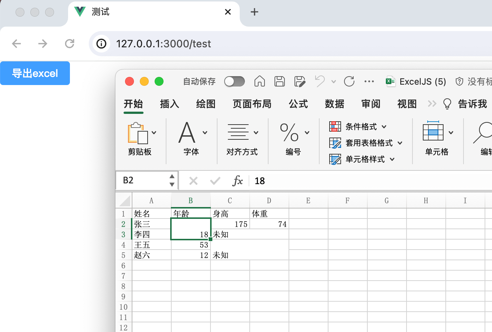Image resolution: width=492 pixels, height=332 pixels.
Task: Switch to the 审阅 ribbon tab
Action: pos(371,104)
